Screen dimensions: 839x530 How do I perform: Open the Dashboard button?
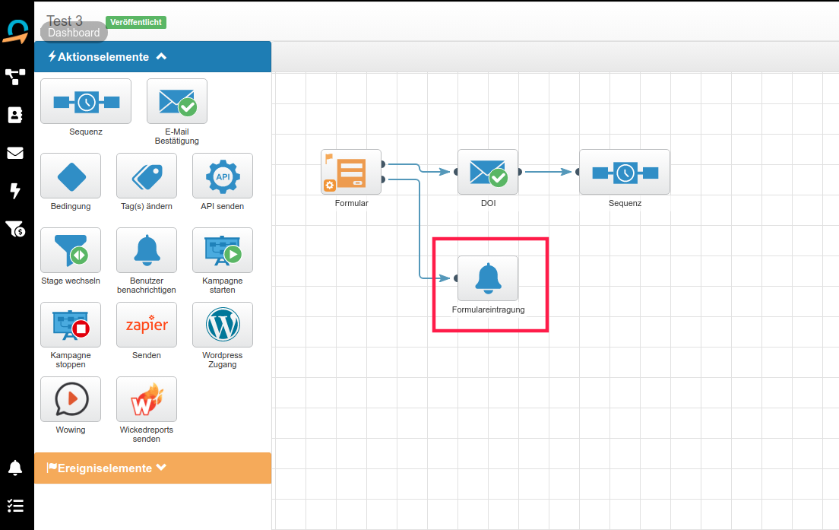tap(74, 33)
